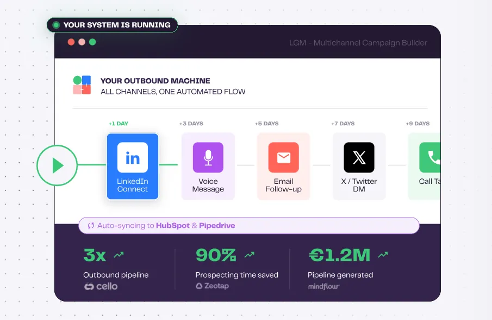Click the LinkedIn Connect label text

coord(133,185)
